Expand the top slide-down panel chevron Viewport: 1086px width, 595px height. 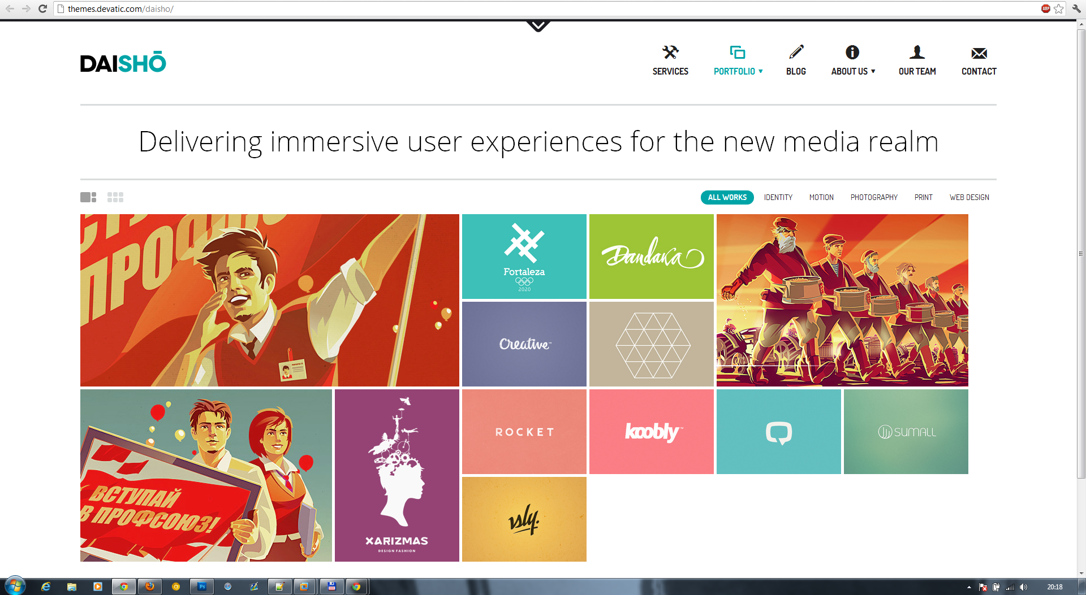pos(538,26)
